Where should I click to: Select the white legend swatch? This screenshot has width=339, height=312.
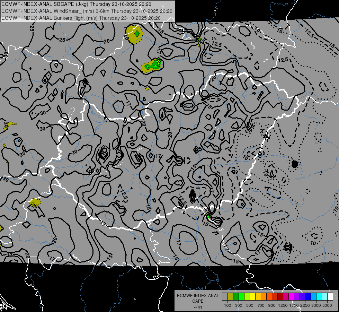(x=330, y=296)
